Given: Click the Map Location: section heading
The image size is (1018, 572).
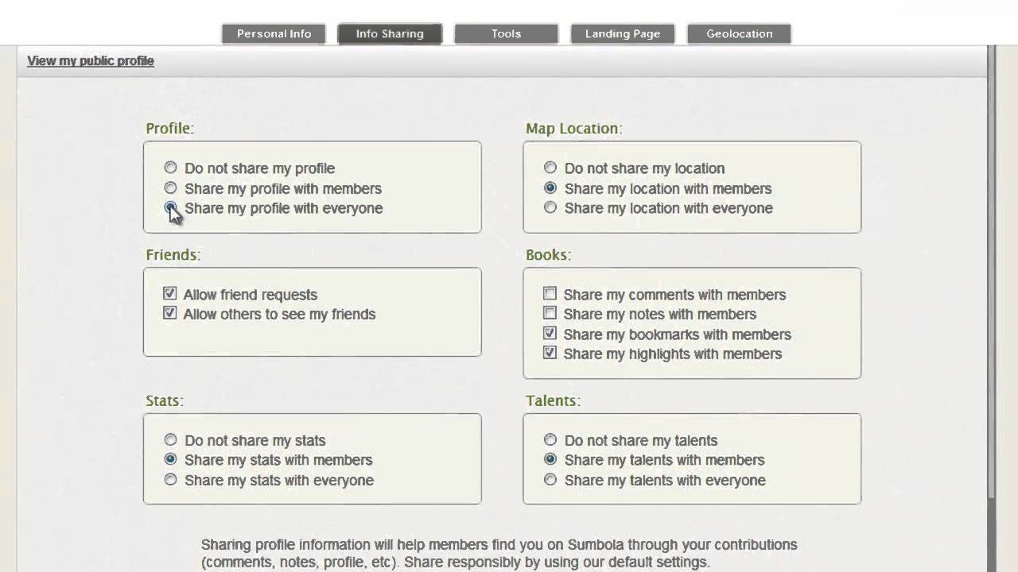Looking at the screenshot, I should tap(573, 128).
